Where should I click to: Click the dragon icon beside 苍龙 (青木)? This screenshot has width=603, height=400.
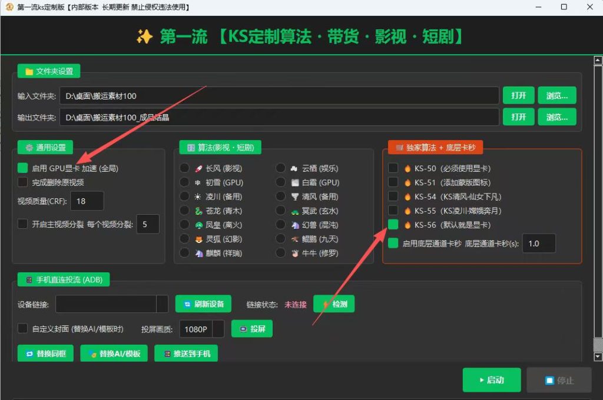coord(198,211)
